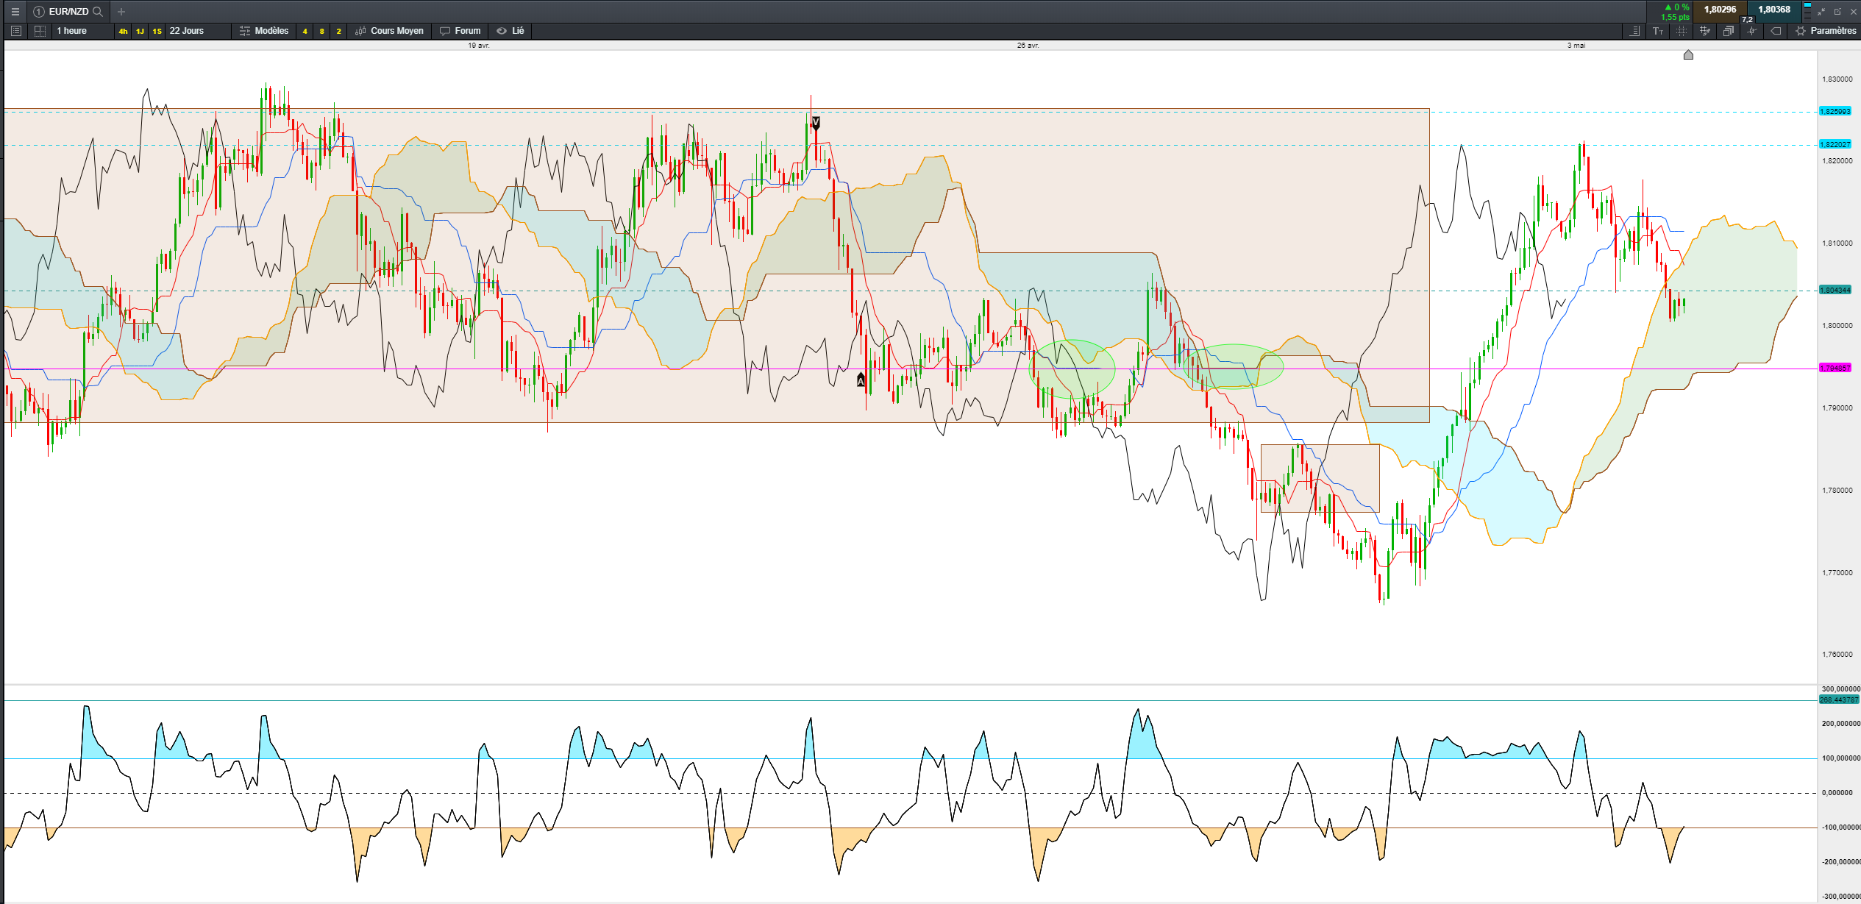Image resolution: width=1861 pixels, height=904 pixels.
Task: Pop out the chart to new window
Action: 1837,12
